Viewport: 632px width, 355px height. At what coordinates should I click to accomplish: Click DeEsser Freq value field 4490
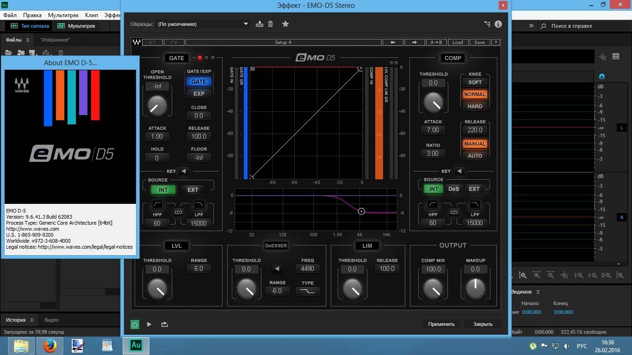(307, 269)
